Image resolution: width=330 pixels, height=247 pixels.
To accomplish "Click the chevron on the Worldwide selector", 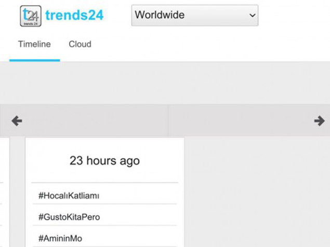I will click(x=253, y=16).
